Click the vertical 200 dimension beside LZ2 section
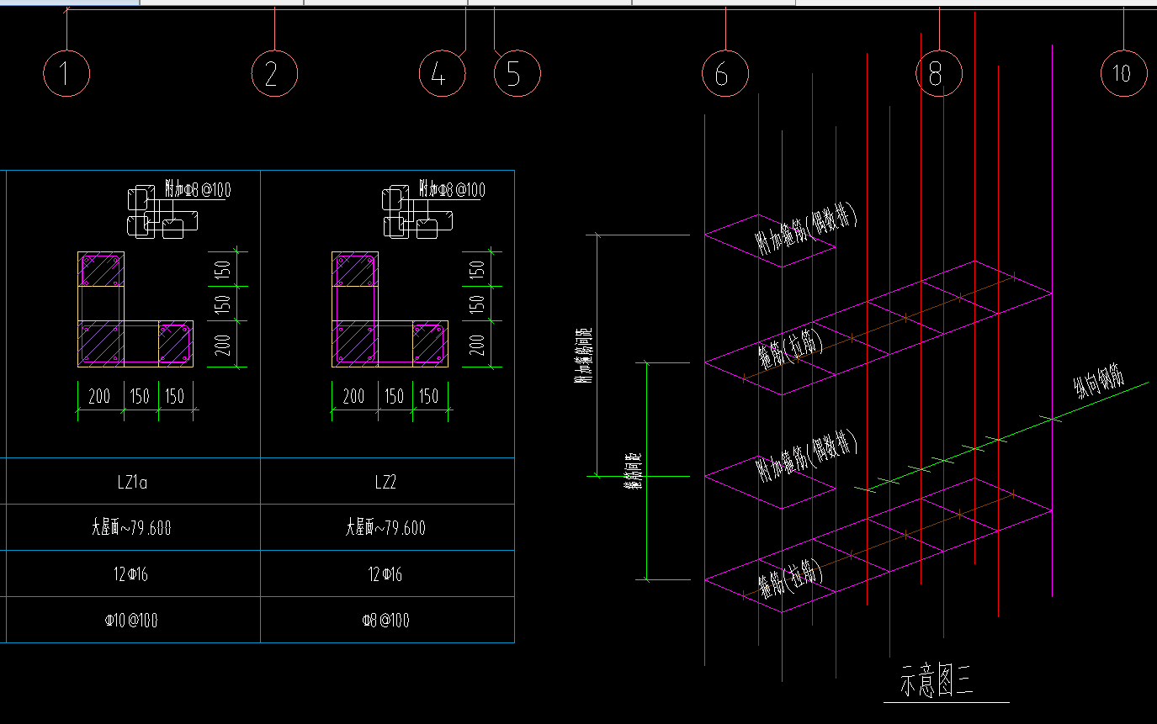Viewport: 1157px width, 724px height. click(477, 344)
